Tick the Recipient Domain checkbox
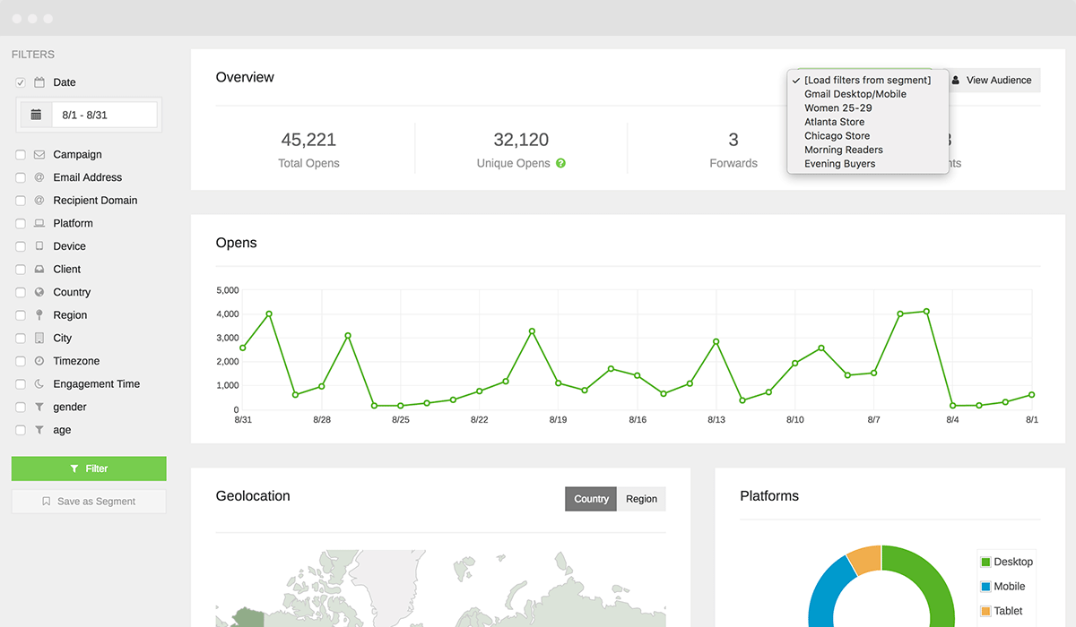Image resolution: width=1076 pixels, height=627 pixels. [x=20, y=201]
